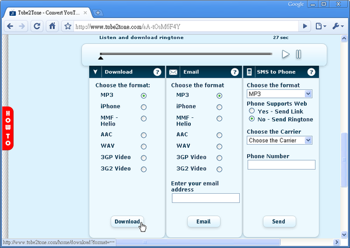Click the Email envelope icon

pyautogui.click(x=173, y=72)
